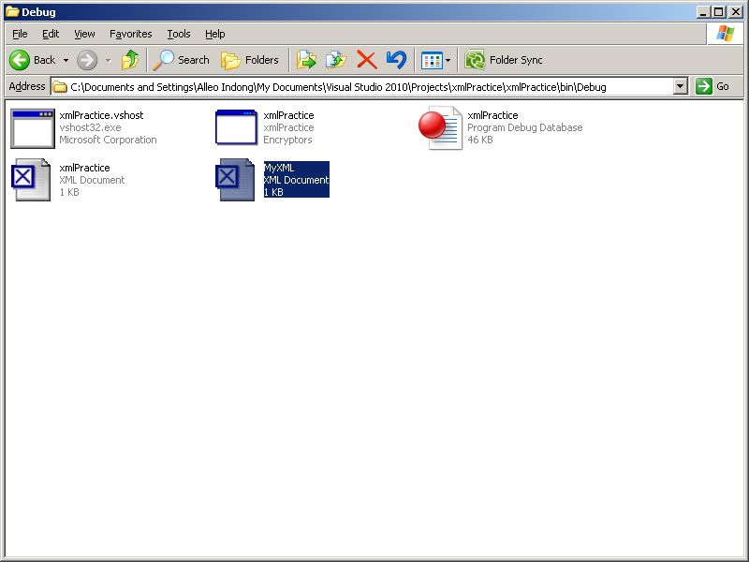The width and height of the screenshot is (749, 562).
Task: Click the Move To toolbar icon
Action: coord(306,60)
